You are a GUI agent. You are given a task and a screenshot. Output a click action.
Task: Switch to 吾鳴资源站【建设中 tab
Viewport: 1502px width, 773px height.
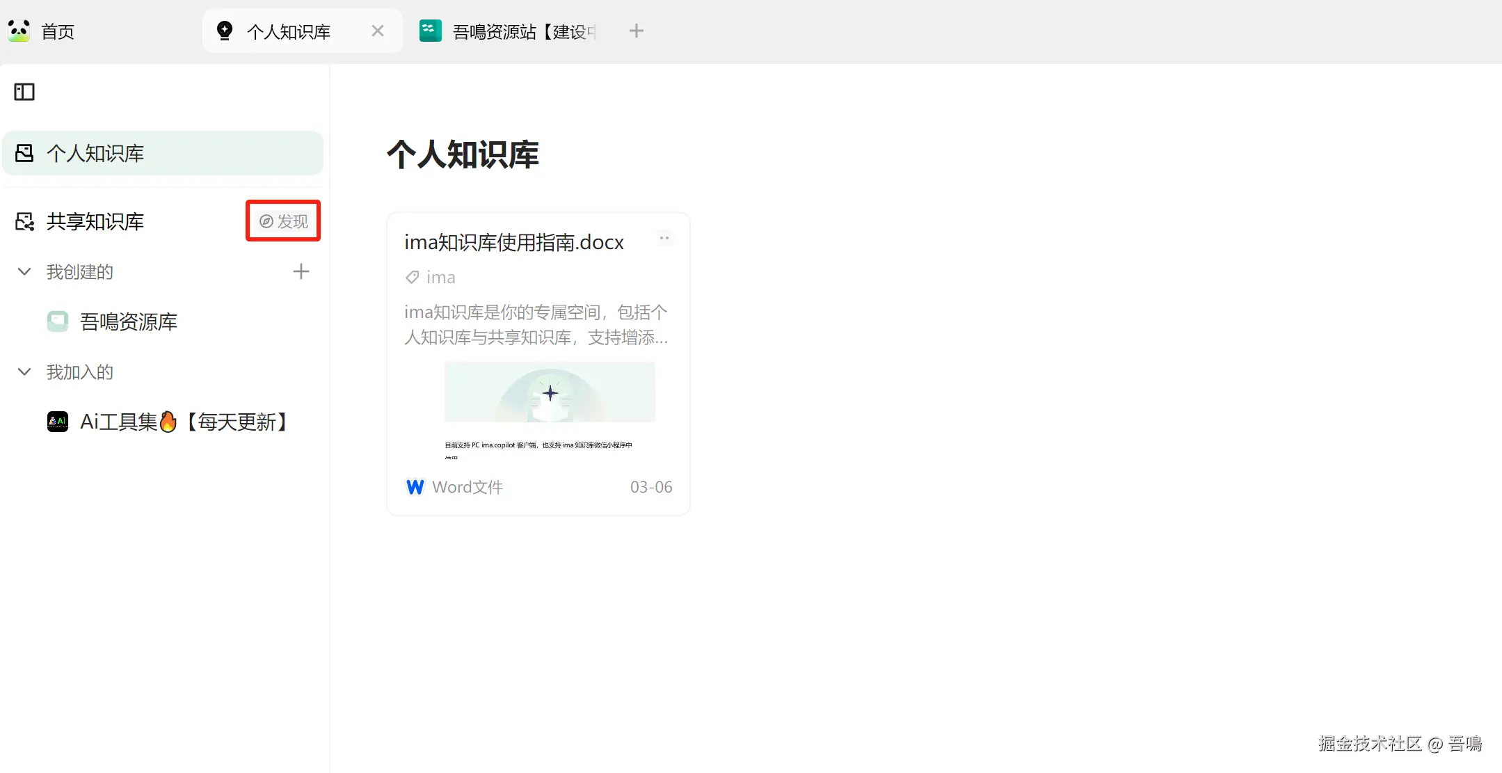(x=523, y=31)
